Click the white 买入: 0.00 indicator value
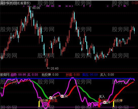The width and height of the screenshot is (138, 109). pos(107,75)
